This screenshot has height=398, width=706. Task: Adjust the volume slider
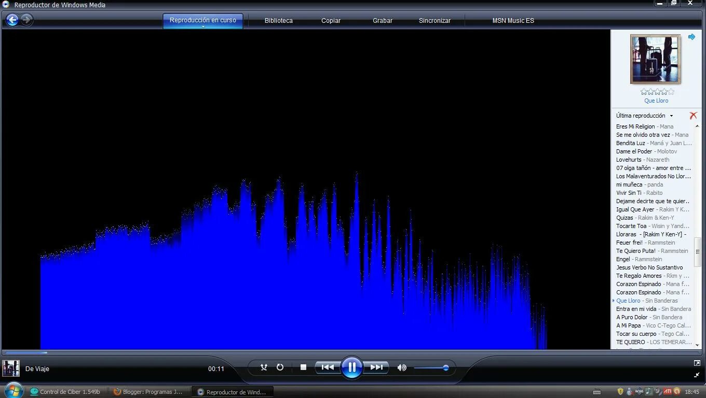point(431,368)
